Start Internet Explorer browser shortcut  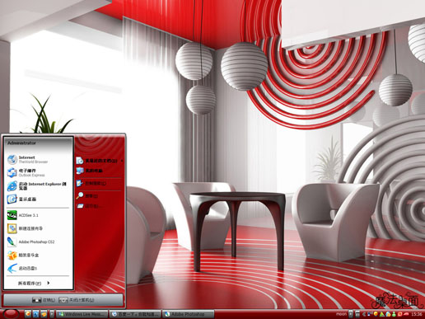[38, 185]
